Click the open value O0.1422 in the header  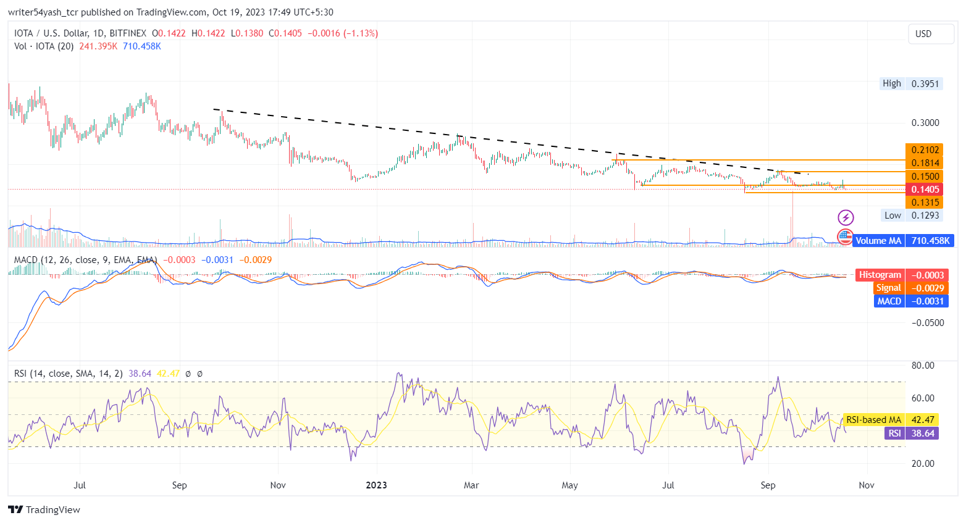click(x=169, y=33)
